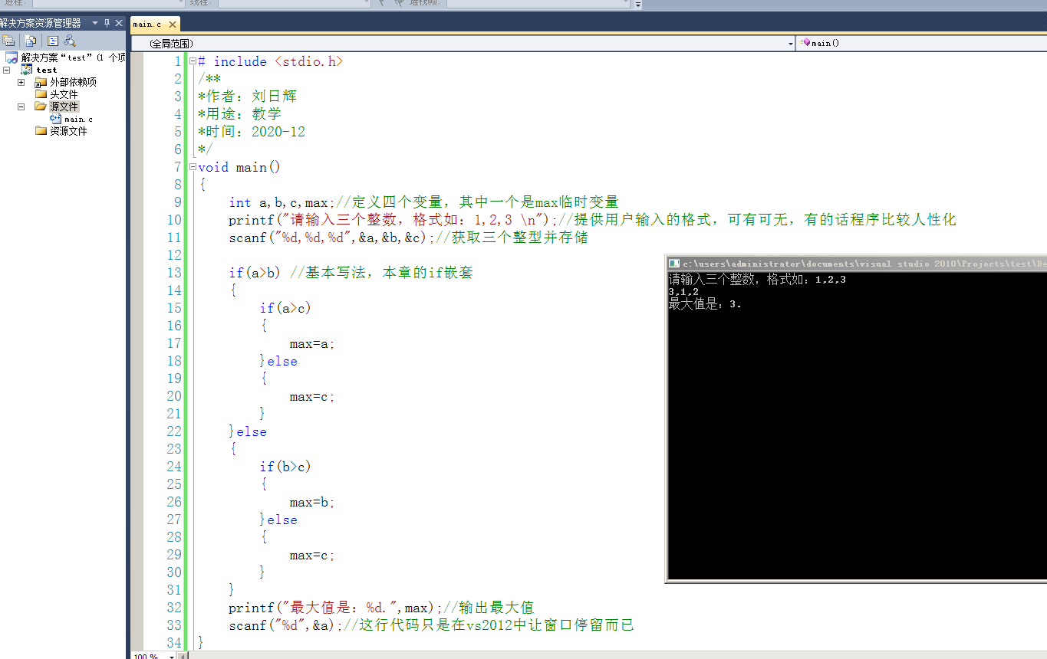This screenshot has width=1047, height=659.
Task: Toggle auto-hide pin on Solution Explorer panel
Action: 107,23
